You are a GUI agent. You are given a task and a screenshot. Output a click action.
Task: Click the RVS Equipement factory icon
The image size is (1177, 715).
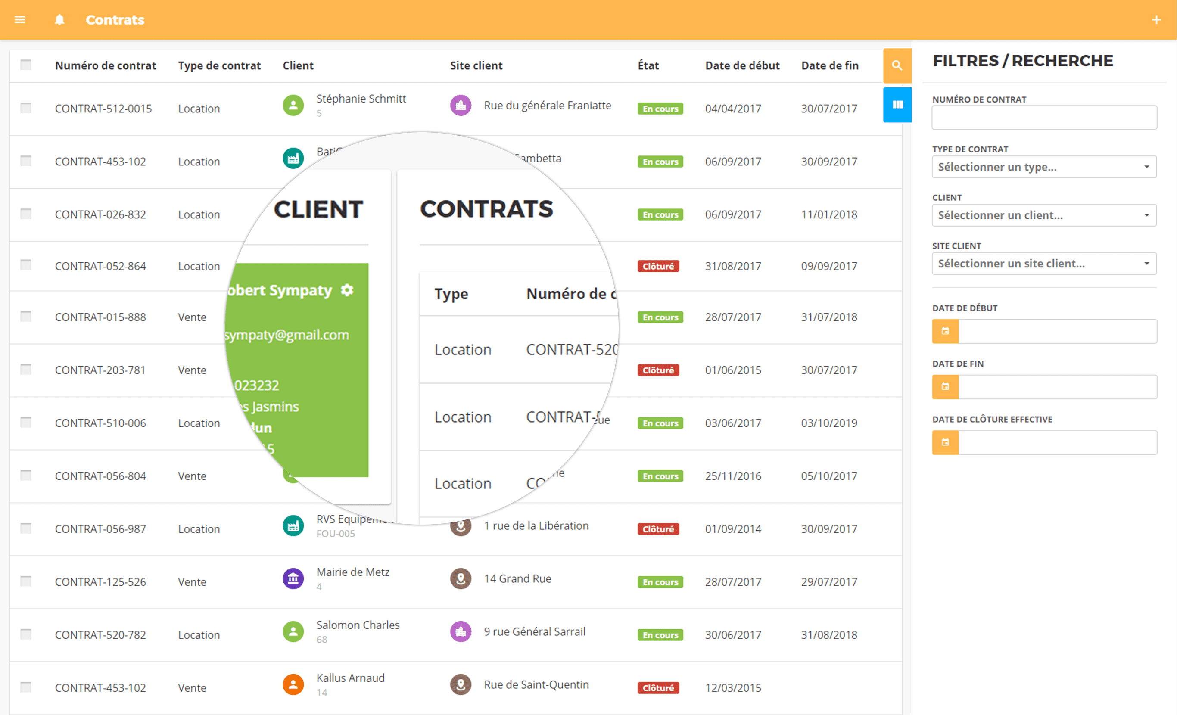point(293,526)
